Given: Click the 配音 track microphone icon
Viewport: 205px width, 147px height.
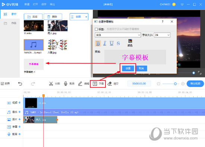Looking at the screenshot, I should [9, 134].
